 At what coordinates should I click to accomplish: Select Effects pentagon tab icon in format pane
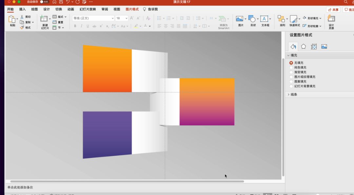click(x=304, y=47)
